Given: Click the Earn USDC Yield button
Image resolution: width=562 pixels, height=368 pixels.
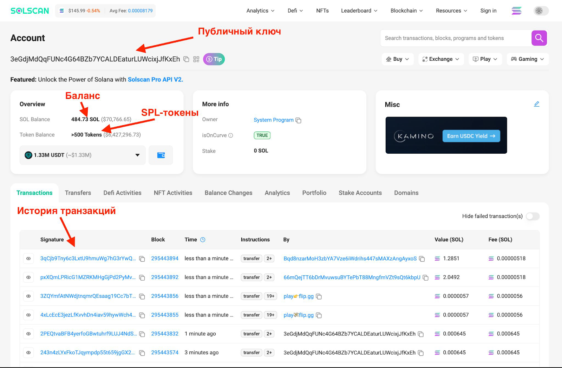Looking at the screenshot, I should click(471, 136).
